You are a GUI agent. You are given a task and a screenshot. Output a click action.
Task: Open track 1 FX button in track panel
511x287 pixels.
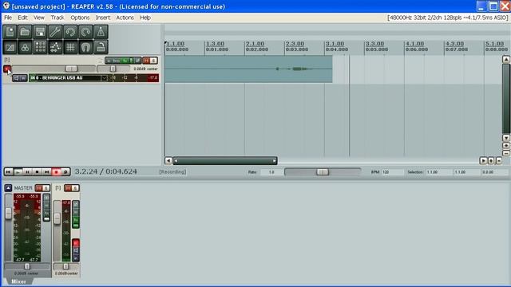[x=125, y=61]
